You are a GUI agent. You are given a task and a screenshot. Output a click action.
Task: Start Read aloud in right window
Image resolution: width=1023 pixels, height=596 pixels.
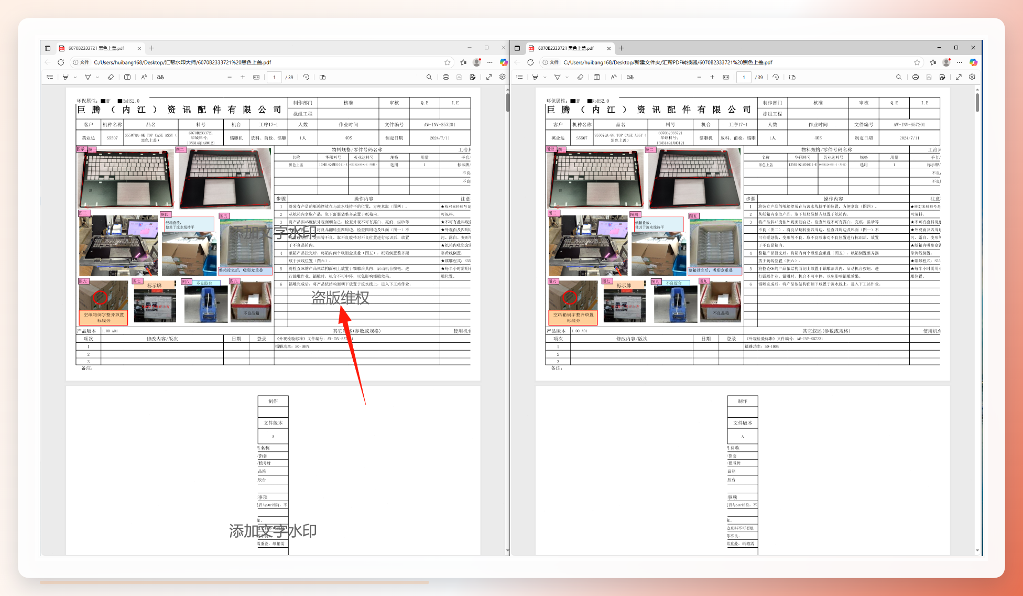pyautogui.click(x=614, y=77)
